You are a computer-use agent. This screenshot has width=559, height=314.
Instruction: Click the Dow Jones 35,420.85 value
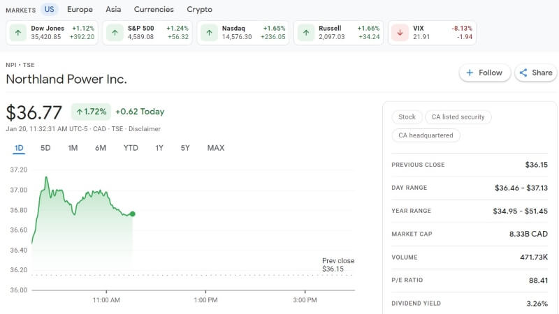pyautogui.click(x=46, y=37)
